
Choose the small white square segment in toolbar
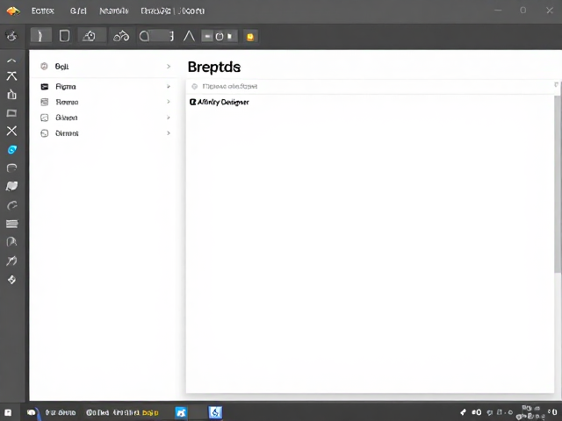230,36
